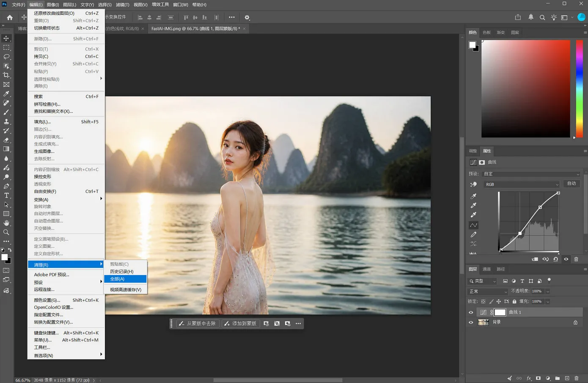Toggle lock transparent pixels icon
The image size is (588, 383).
[483, 302]
